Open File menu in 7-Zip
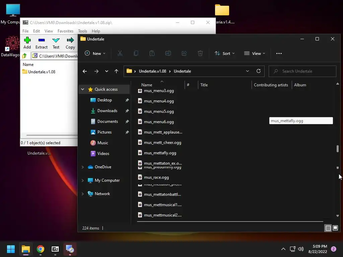The height and width of the screenshot is (257, 343). [x=25, y=31]
